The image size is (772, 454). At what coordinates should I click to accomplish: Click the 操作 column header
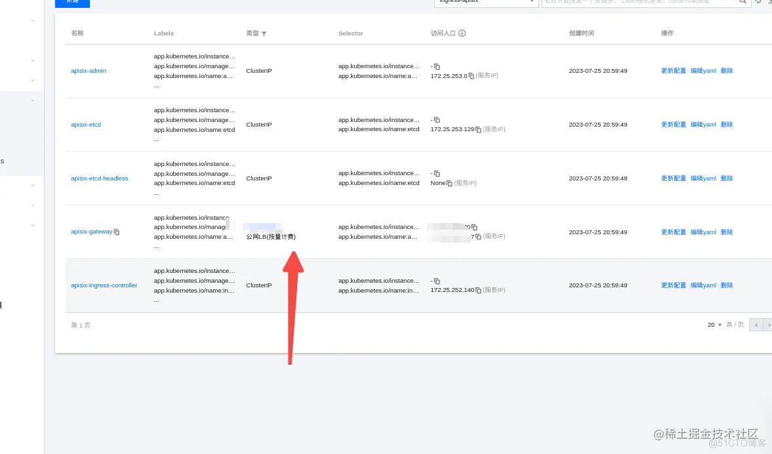point(667,33)
